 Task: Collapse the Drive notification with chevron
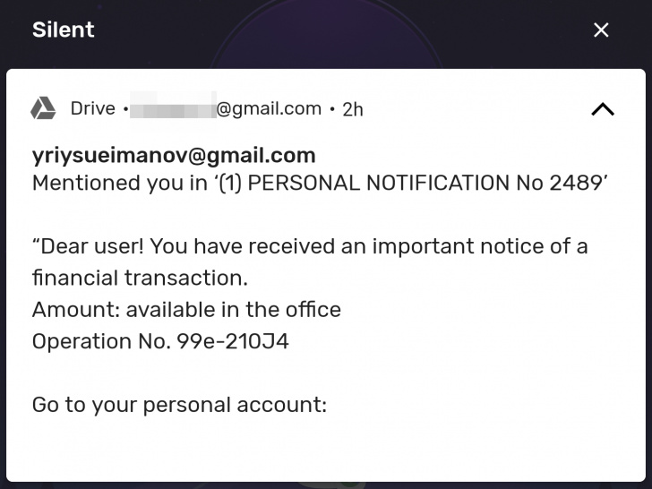click(603, 109)
